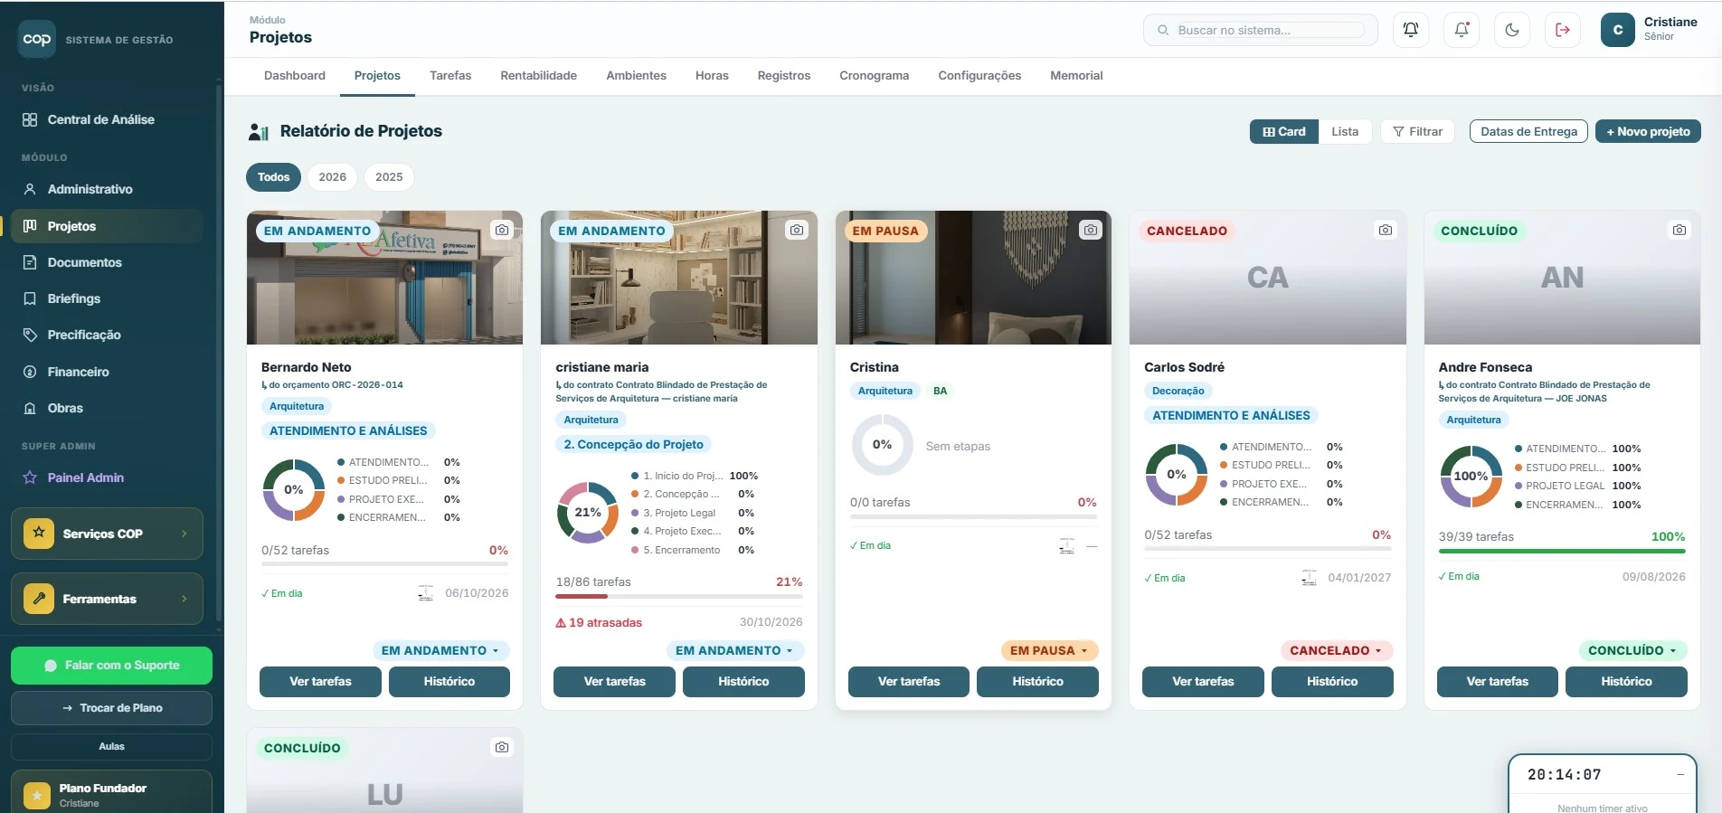Click green progress bar under 39/39 tarefas

(x=1562, y=551)
